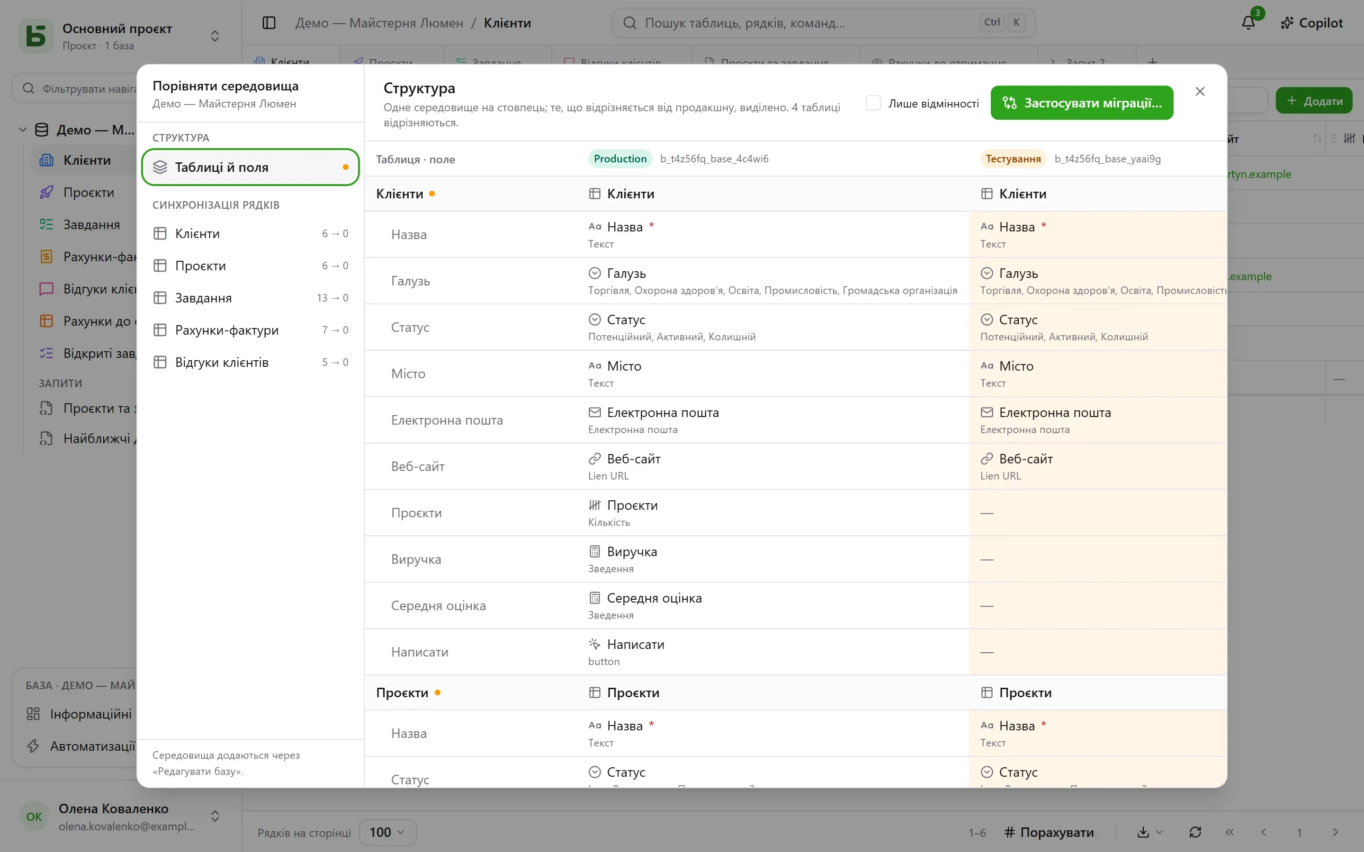The width and height of the screenshot is (1364, 852).
Task: Focus the global search field
Action: [823, 23]
